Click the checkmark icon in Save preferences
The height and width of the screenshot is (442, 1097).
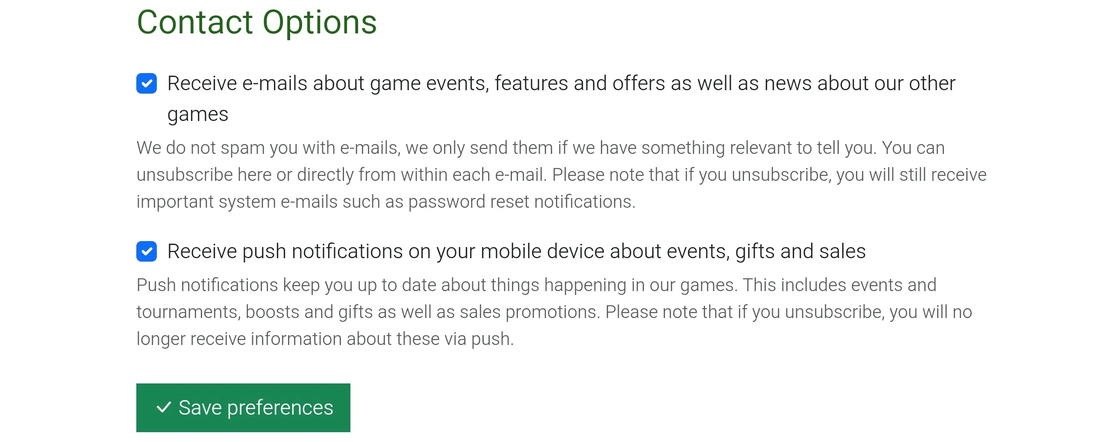[x=164, y=407]
